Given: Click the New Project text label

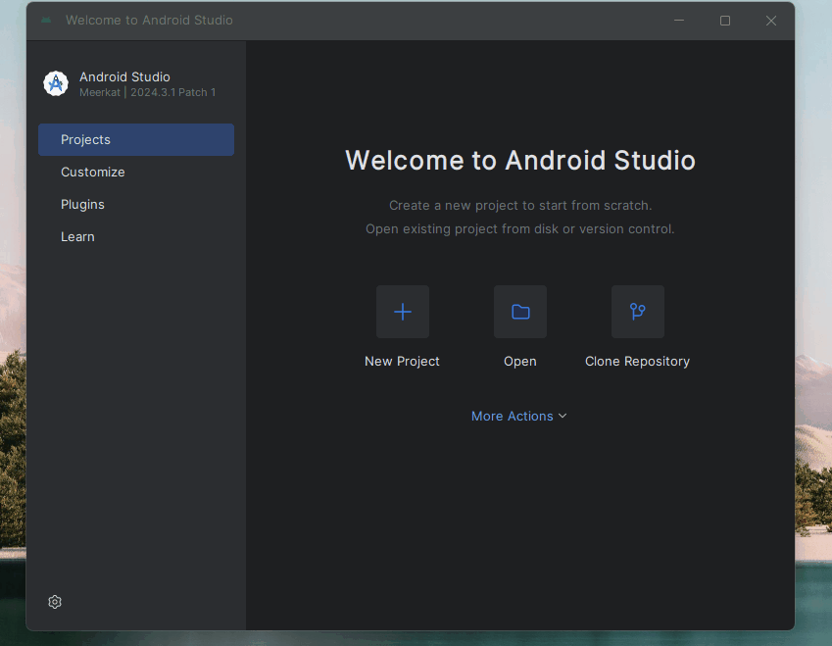Looking at the screenshot, I should tap(402, 362).
